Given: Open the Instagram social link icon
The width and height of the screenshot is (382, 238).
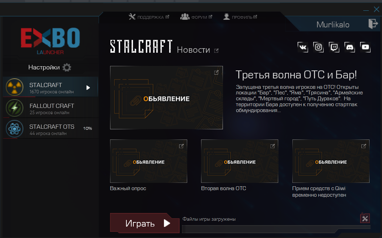Looking at the screenshot, I should (318, 47).
